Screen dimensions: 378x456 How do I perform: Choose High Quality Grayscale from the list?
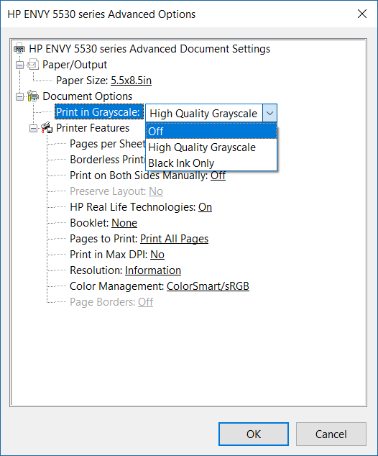[x=211, y=147]
